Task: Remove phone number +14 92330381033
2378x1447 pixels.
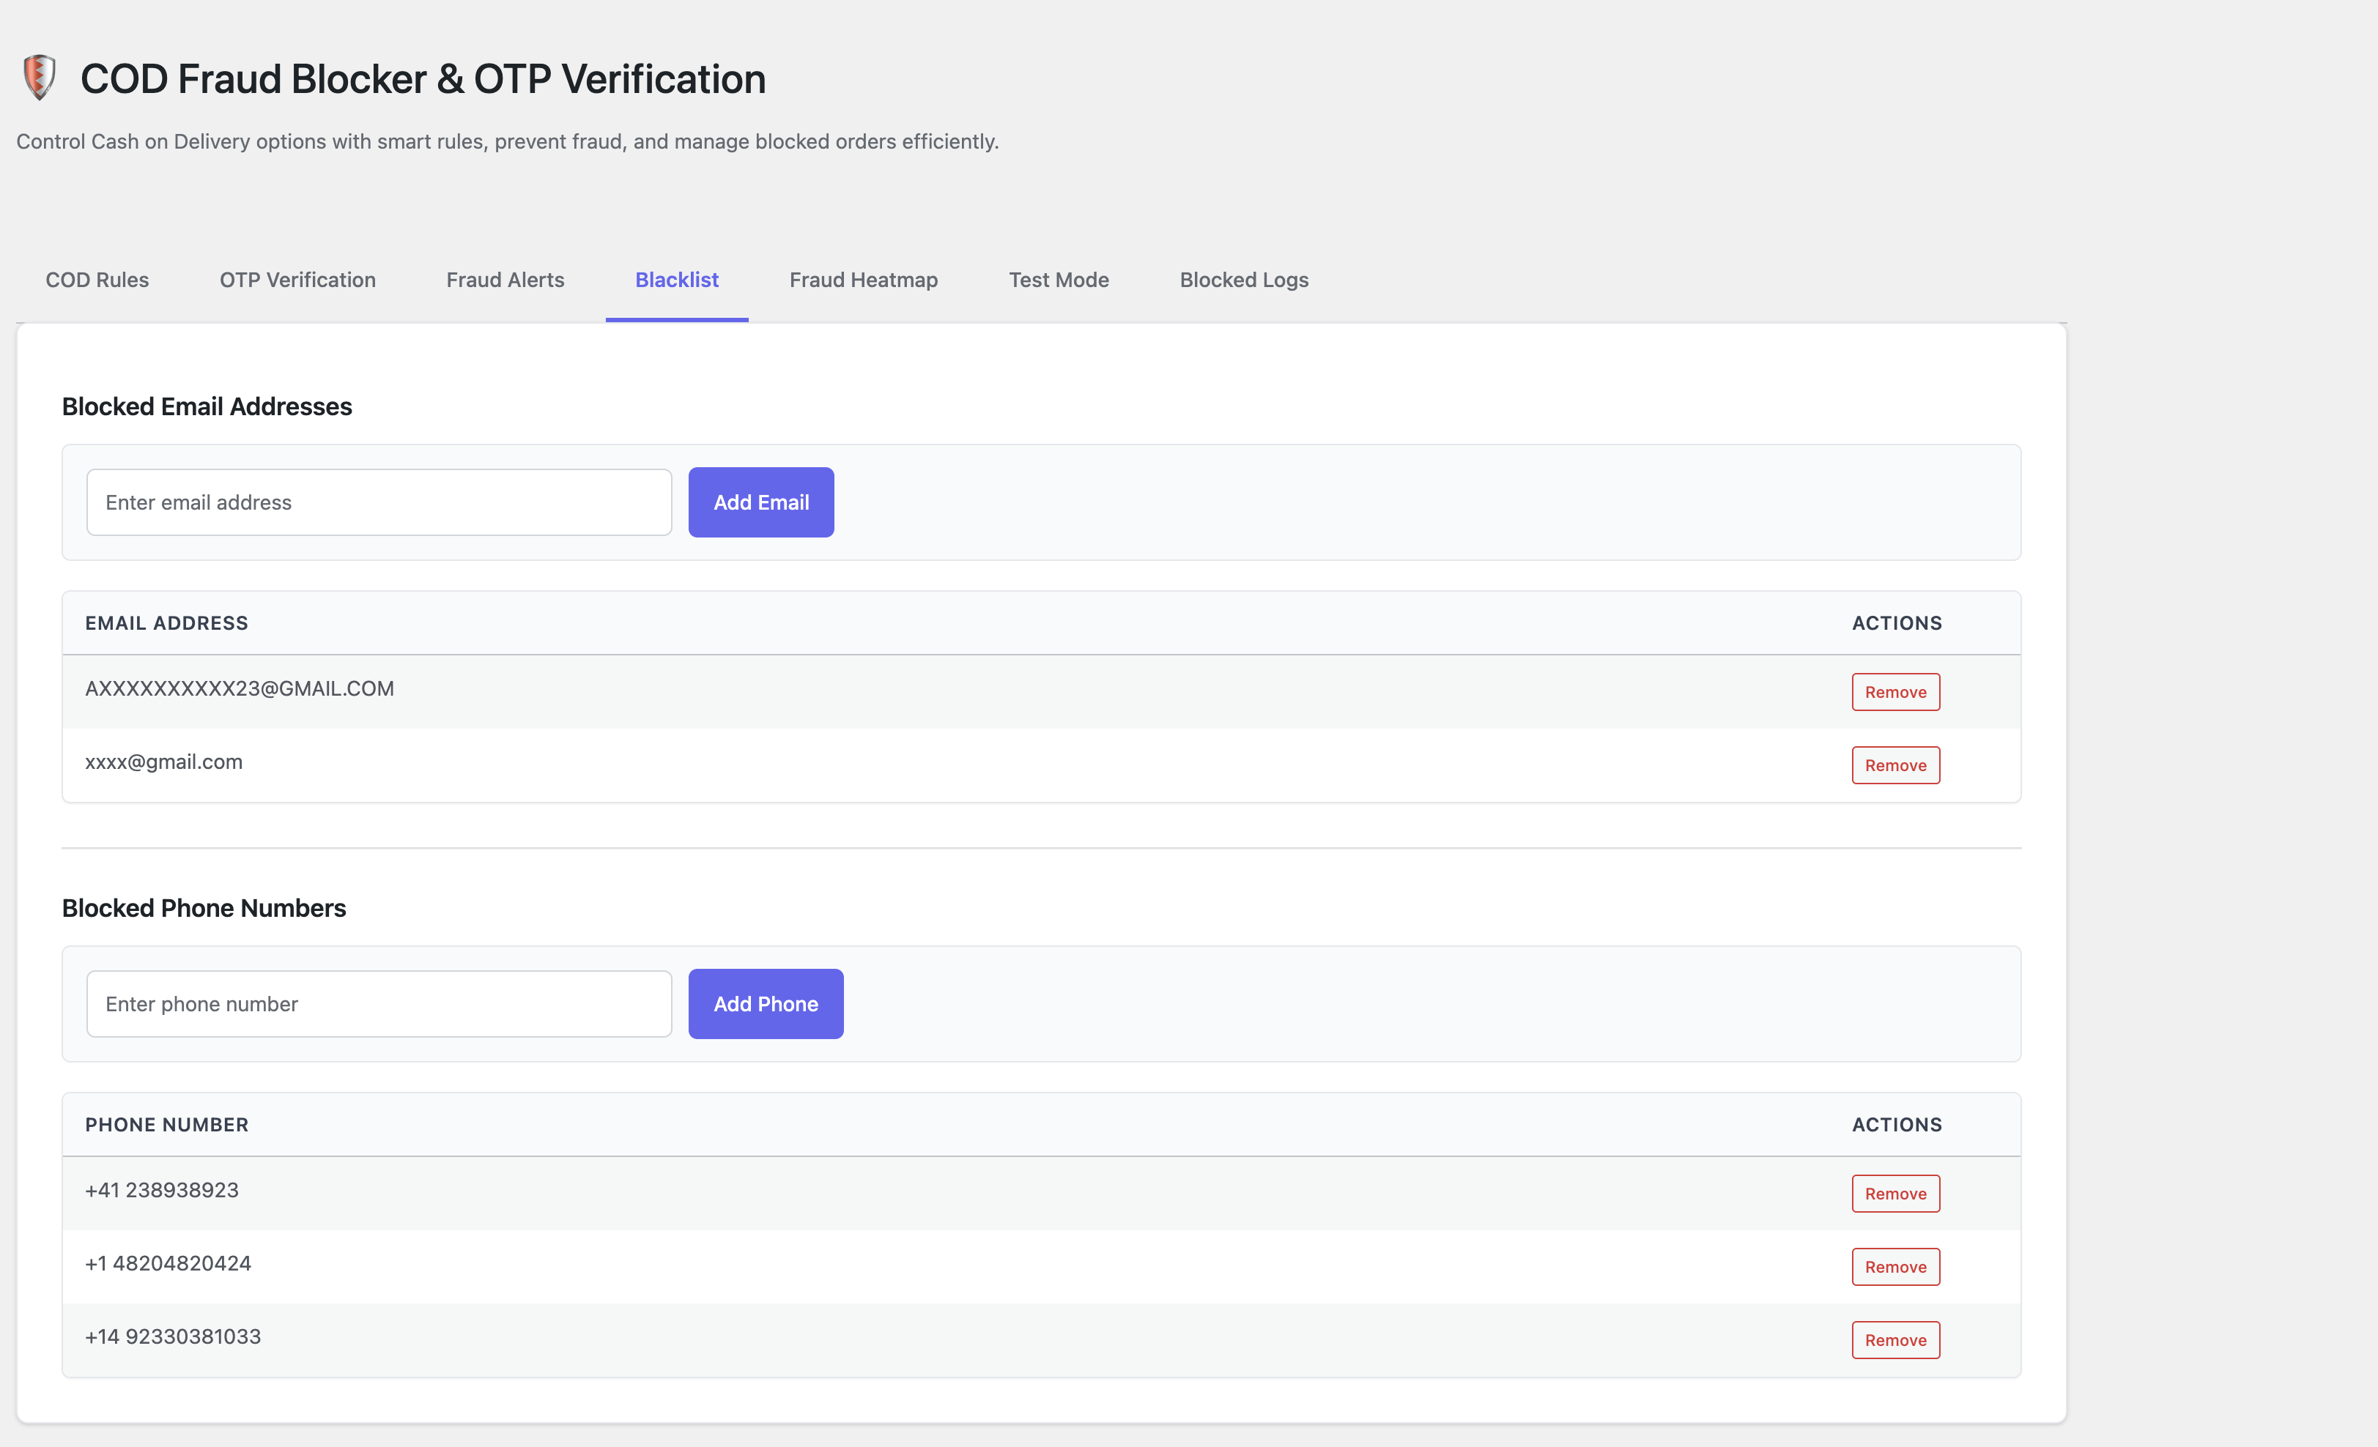Action: pos(1894,1339)
